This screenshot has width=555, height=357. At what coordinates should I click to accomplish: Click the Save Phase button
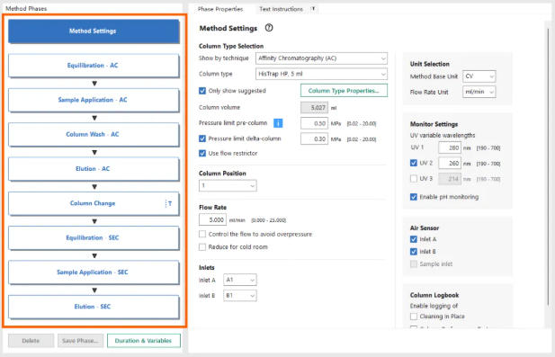(x=80, y=341)
